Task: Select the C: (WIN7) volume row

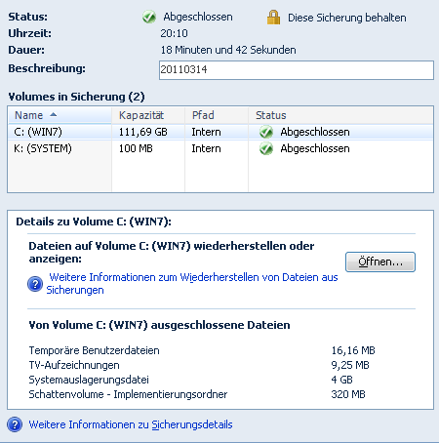Action: [220, 132]
